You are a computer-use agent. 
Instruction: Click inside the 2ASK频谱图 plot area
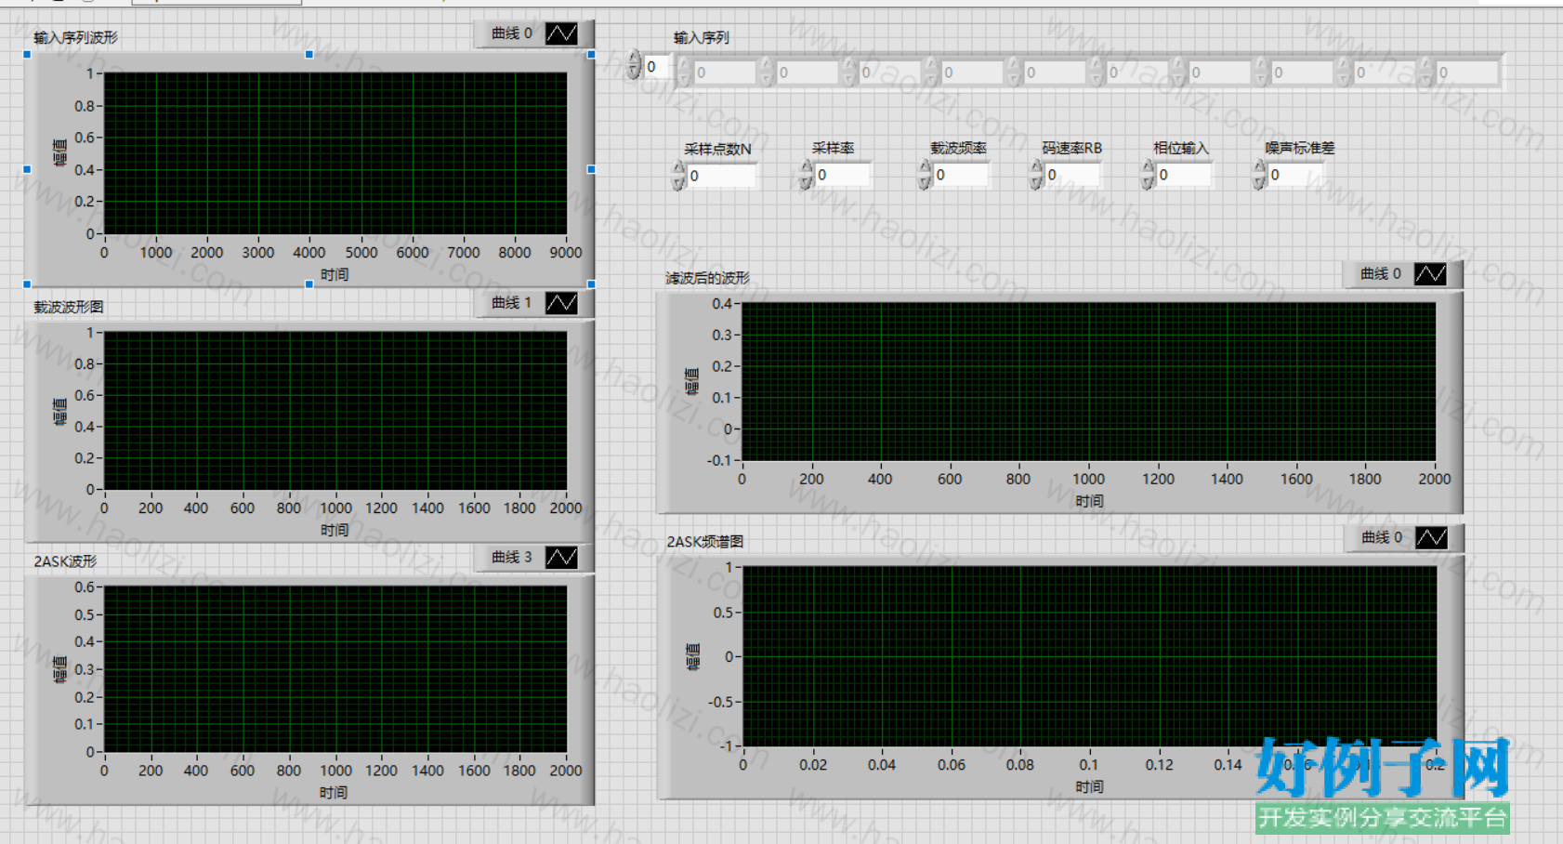[1089, 656]
